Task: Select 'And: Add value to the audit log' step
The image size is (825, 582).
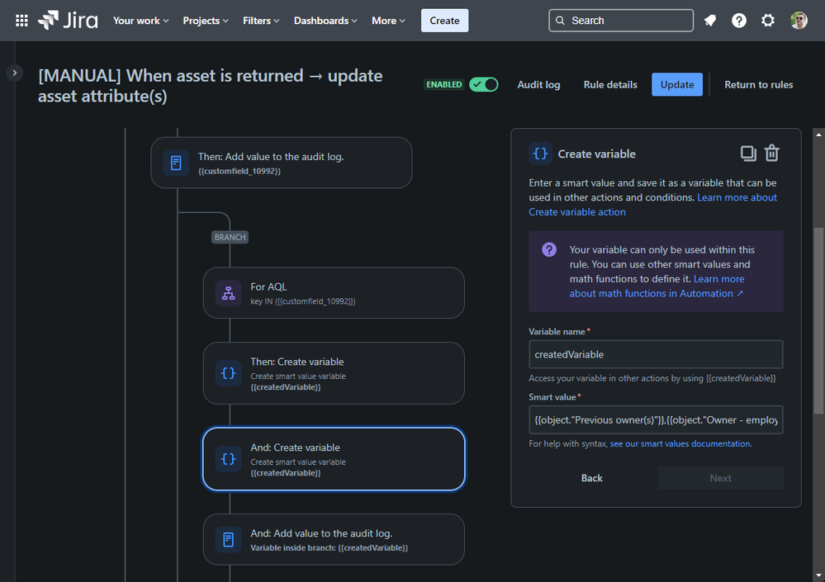Action: (334, 539)
